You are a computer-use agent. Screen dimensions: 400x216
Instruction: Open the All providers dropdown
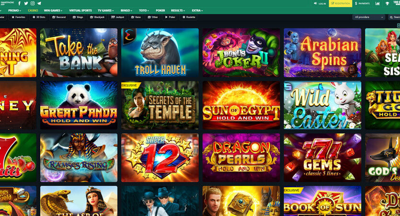coord(368,17)
